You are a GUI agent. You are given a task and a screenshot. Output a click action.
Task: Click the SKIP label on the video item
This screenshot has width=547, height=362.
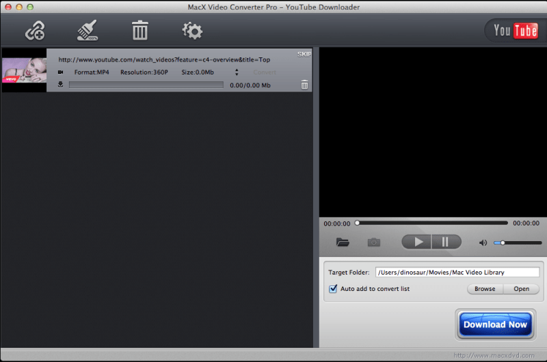click(x=304, y=54)
